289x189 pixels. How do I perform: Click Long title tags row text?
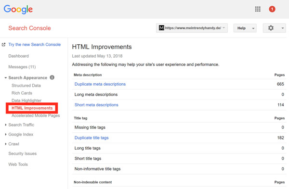tap(88, 148)
